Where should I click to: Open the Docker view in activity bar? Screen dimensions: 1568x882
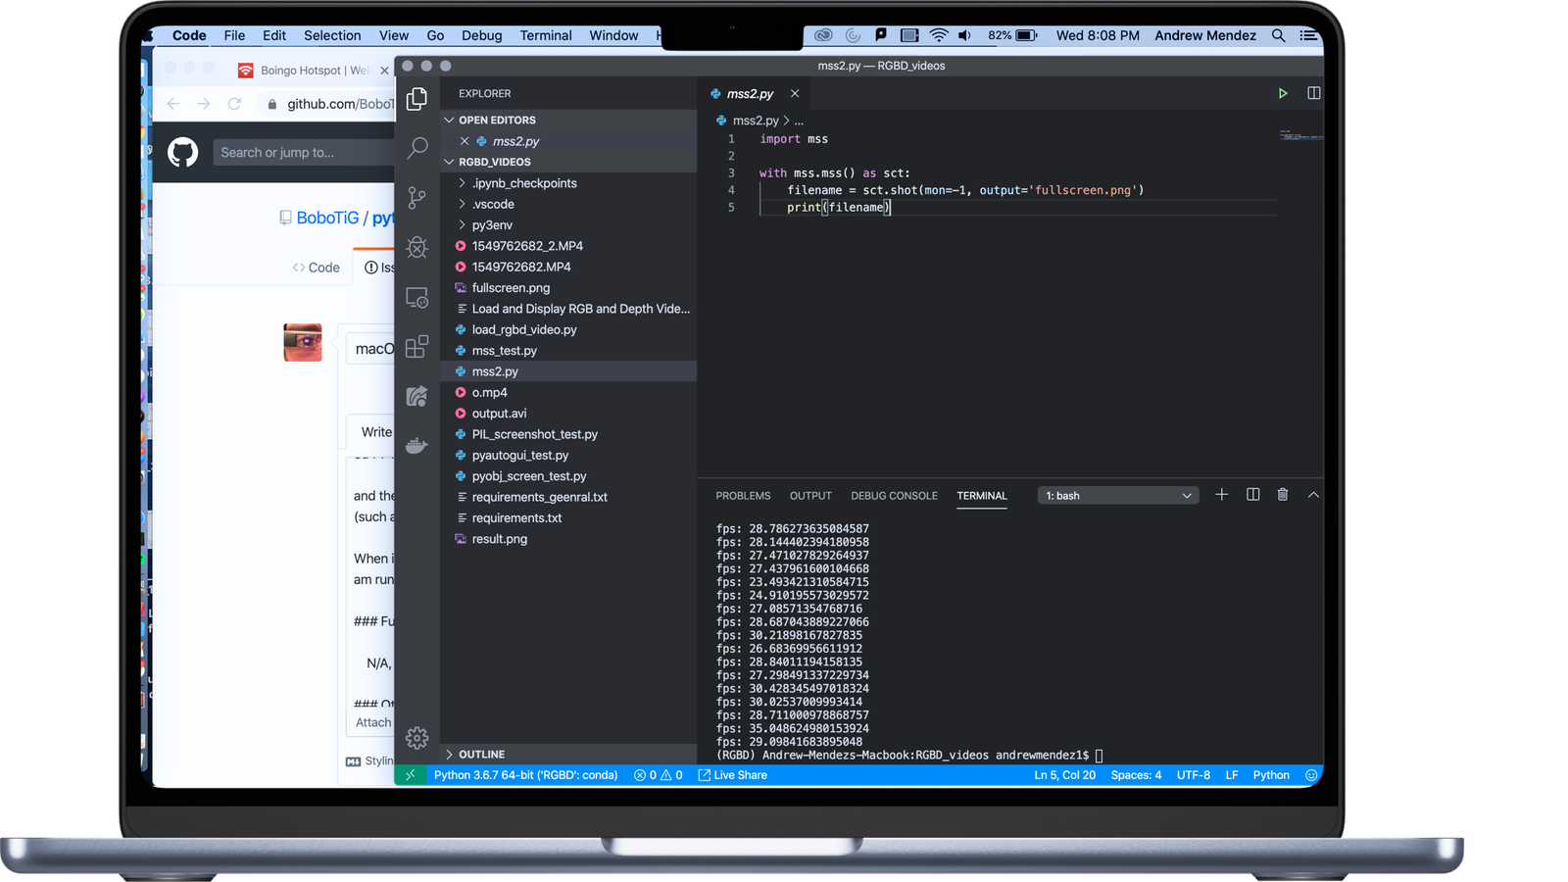point(417,446)
